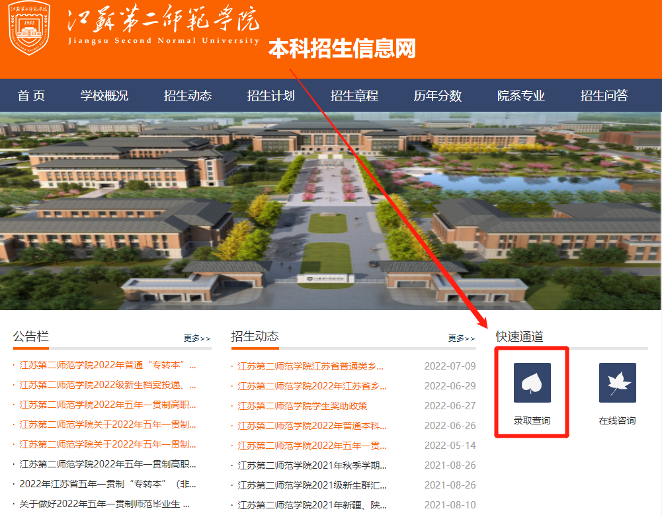Click the Jiangsu Second Normal University wordmark
This screenshot has width=662, height=517.
[x=159, y=30]
